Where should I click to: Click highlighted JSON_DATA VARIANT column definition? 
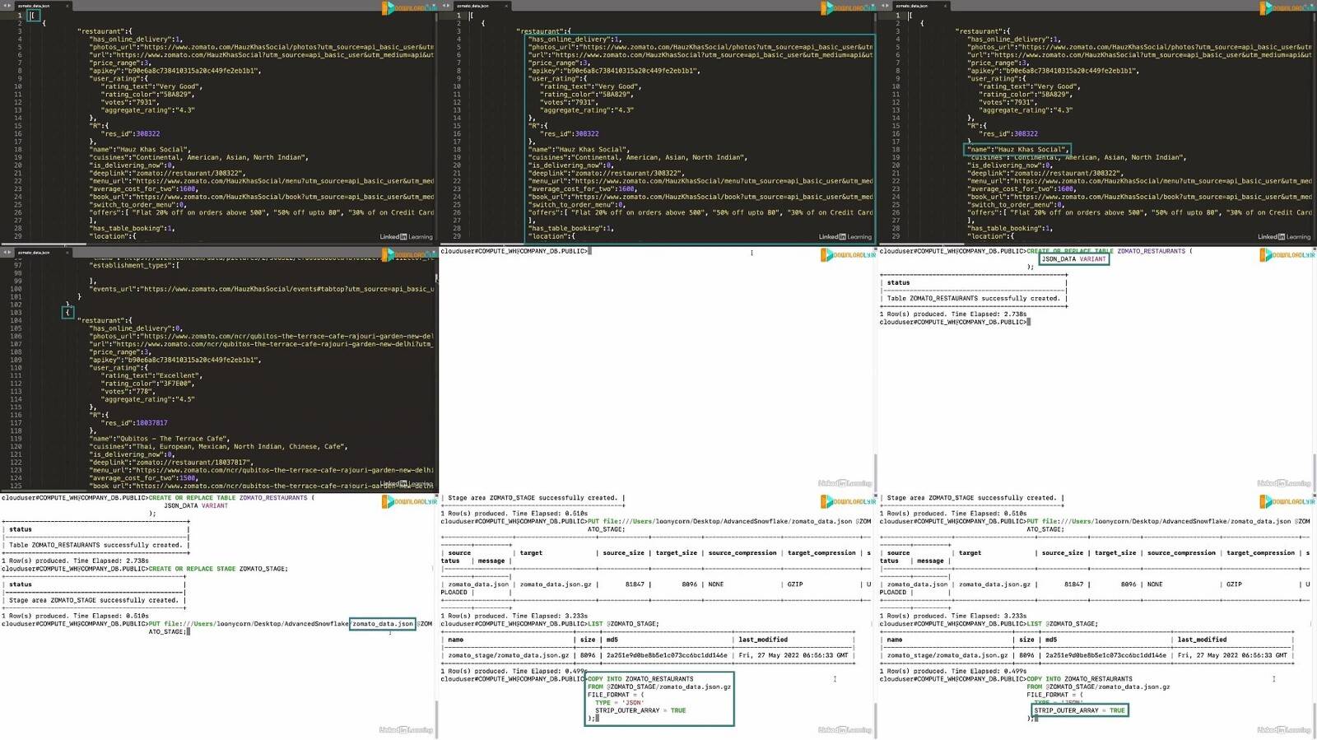pyautogui.click(x=1073, y=259)
